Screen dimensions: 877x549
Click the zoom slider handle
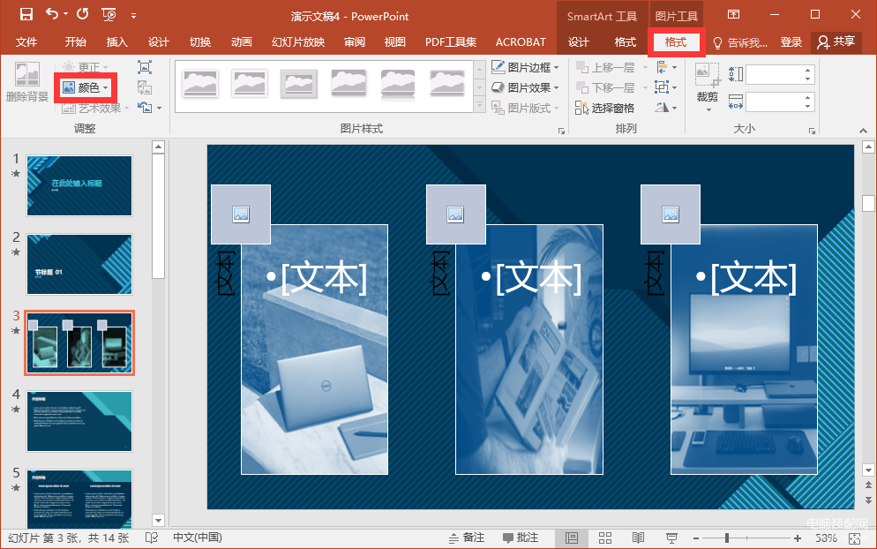tap(726, 538)
